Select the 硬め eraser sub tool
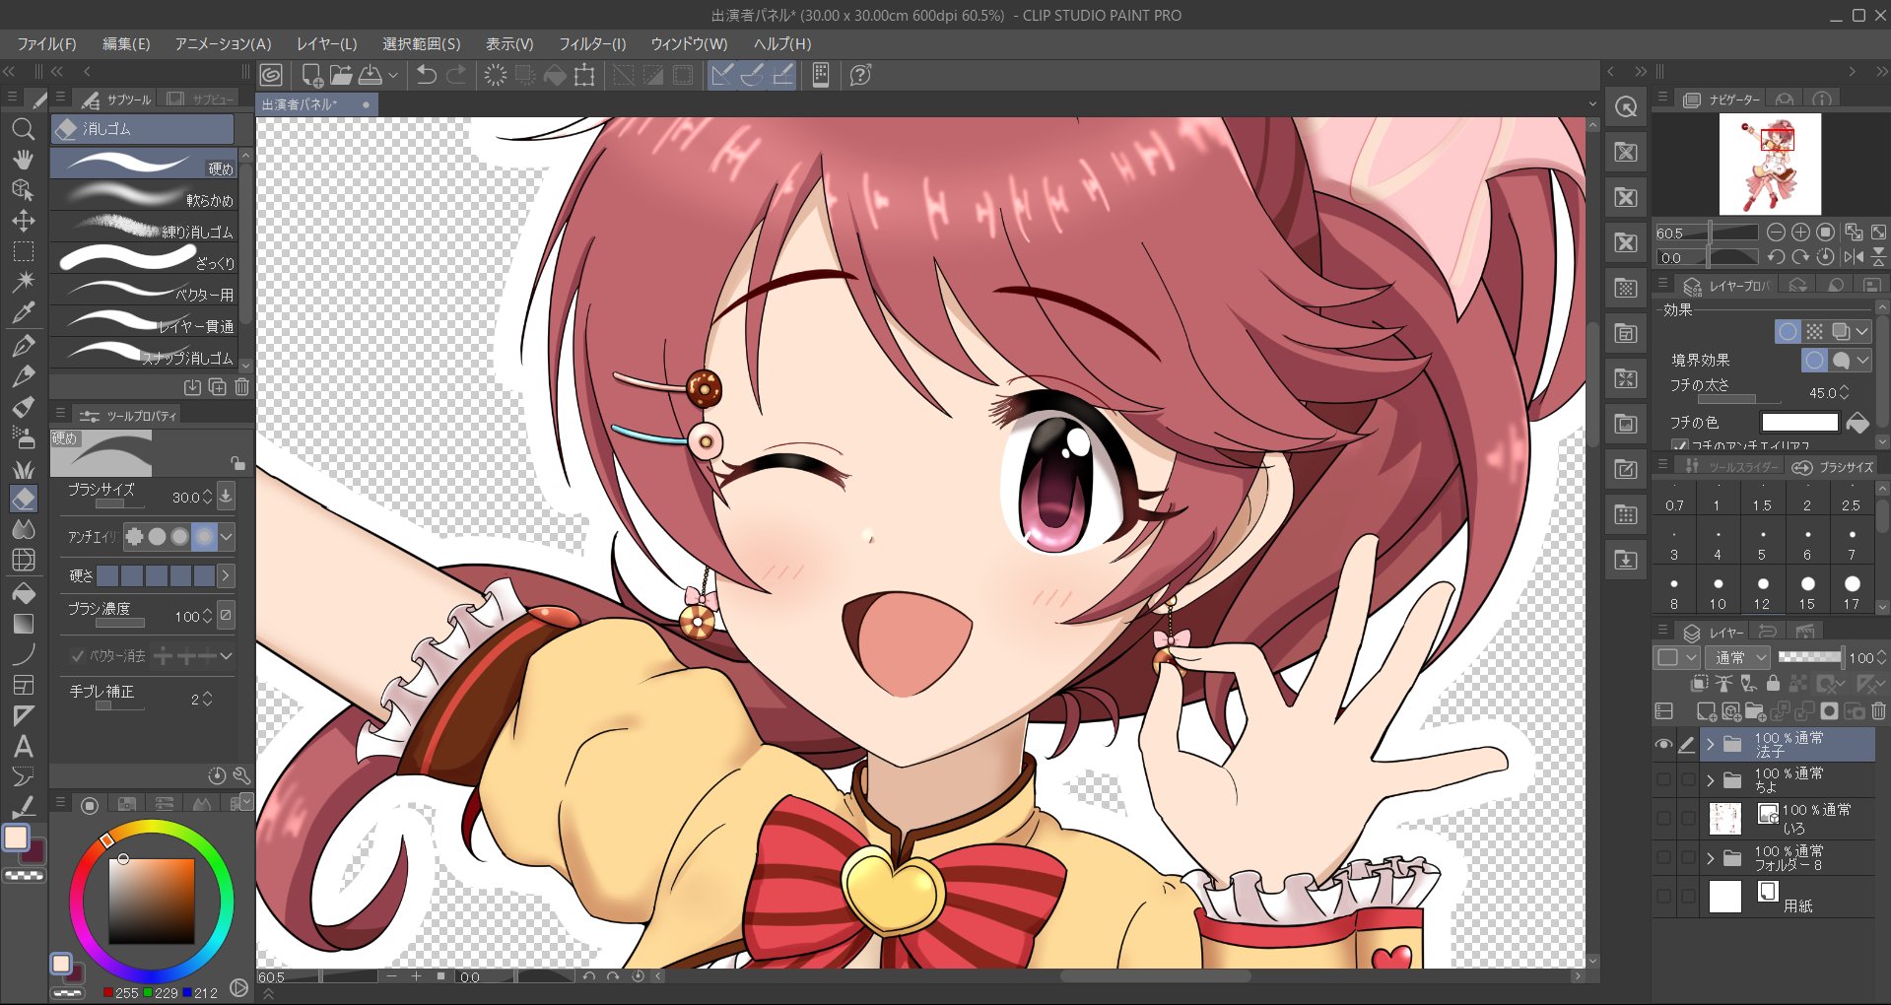The height and width of the screenshot is (1005, 1891). tap(145, 164)
